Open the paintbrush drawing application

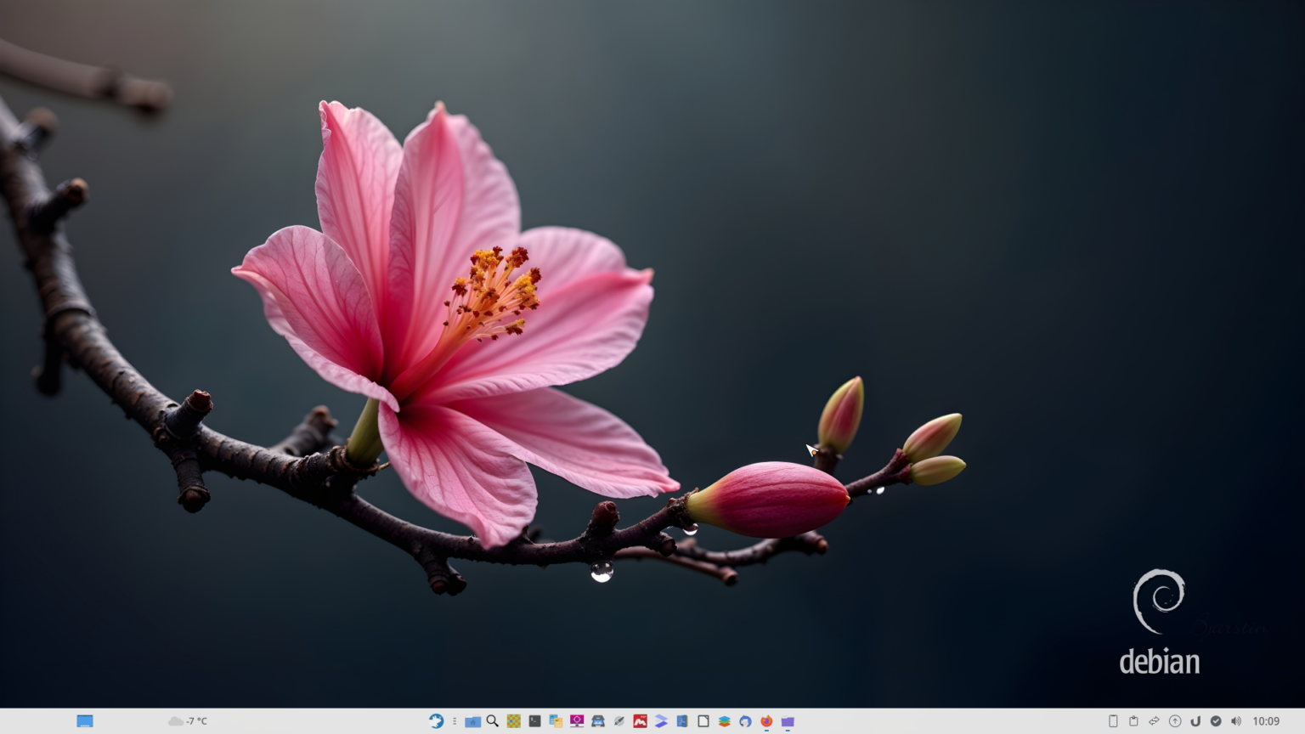619,721
